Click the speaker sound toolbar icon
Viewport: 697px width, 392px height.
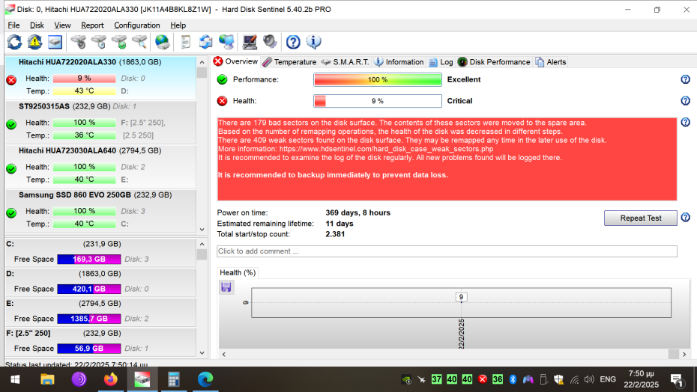[x=270, y=42]
